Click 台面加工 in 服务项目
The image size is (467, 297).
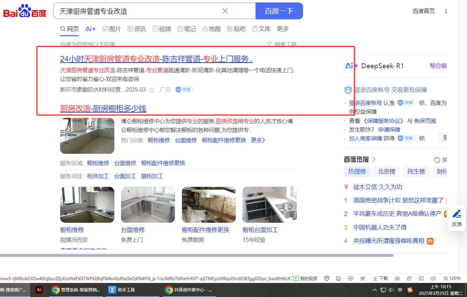tap(125, 176)
